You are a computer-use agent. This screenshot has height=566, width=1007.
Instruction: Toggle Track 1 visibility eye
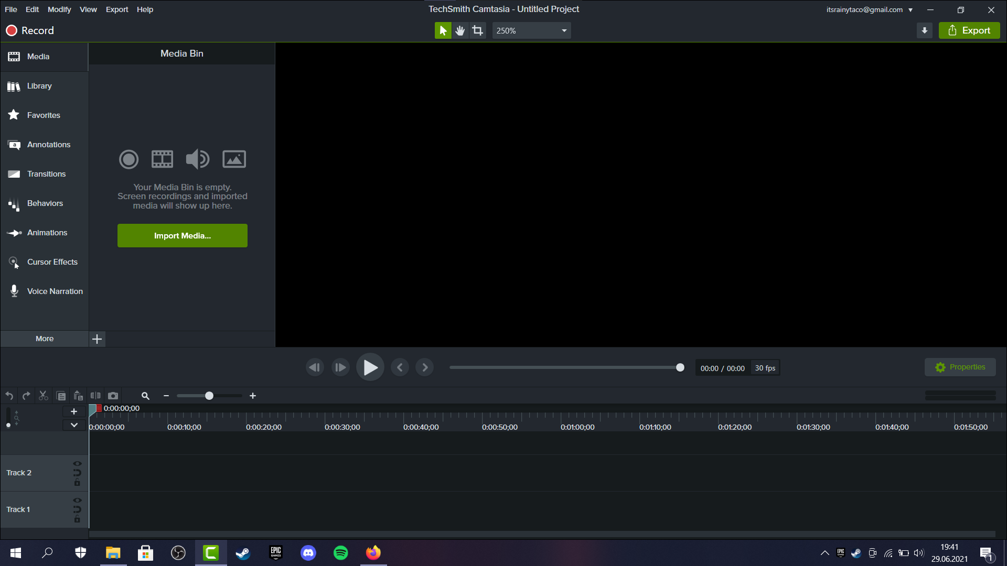77,500
